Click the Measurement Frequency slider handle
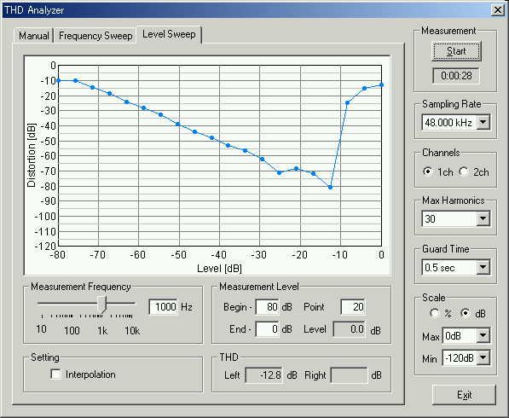This screenshot has height=418, width=509. click(x=102, y=305)
